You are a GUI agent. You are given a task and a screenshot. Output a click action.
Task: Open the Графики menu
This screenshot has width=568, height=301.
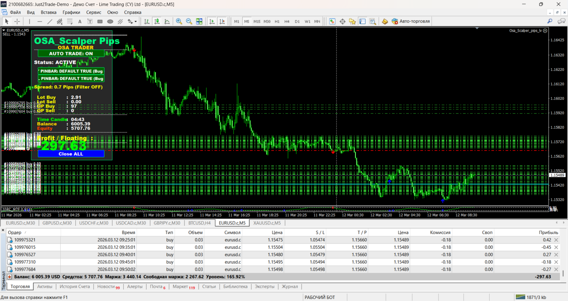pos(71,12)
